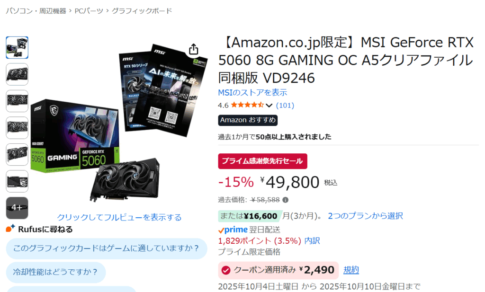The height and width of the screenshot is (292, 485).
Task: Click the star rating icons
Action: [x=247, y=105]
